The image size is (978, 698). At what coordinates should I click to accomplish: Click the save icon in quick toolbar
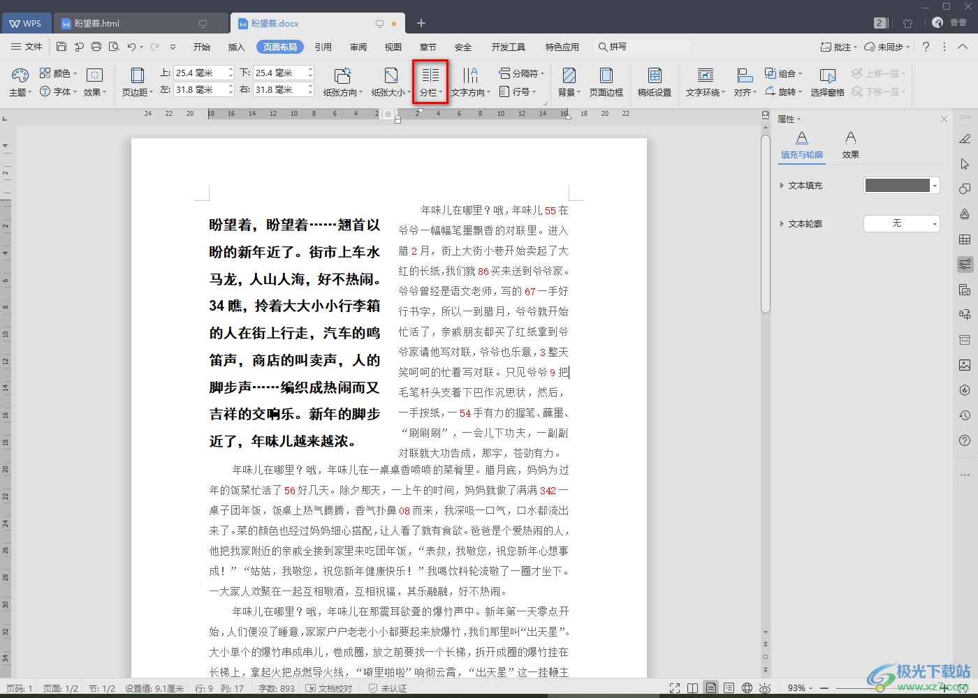(x=61, y=47)
